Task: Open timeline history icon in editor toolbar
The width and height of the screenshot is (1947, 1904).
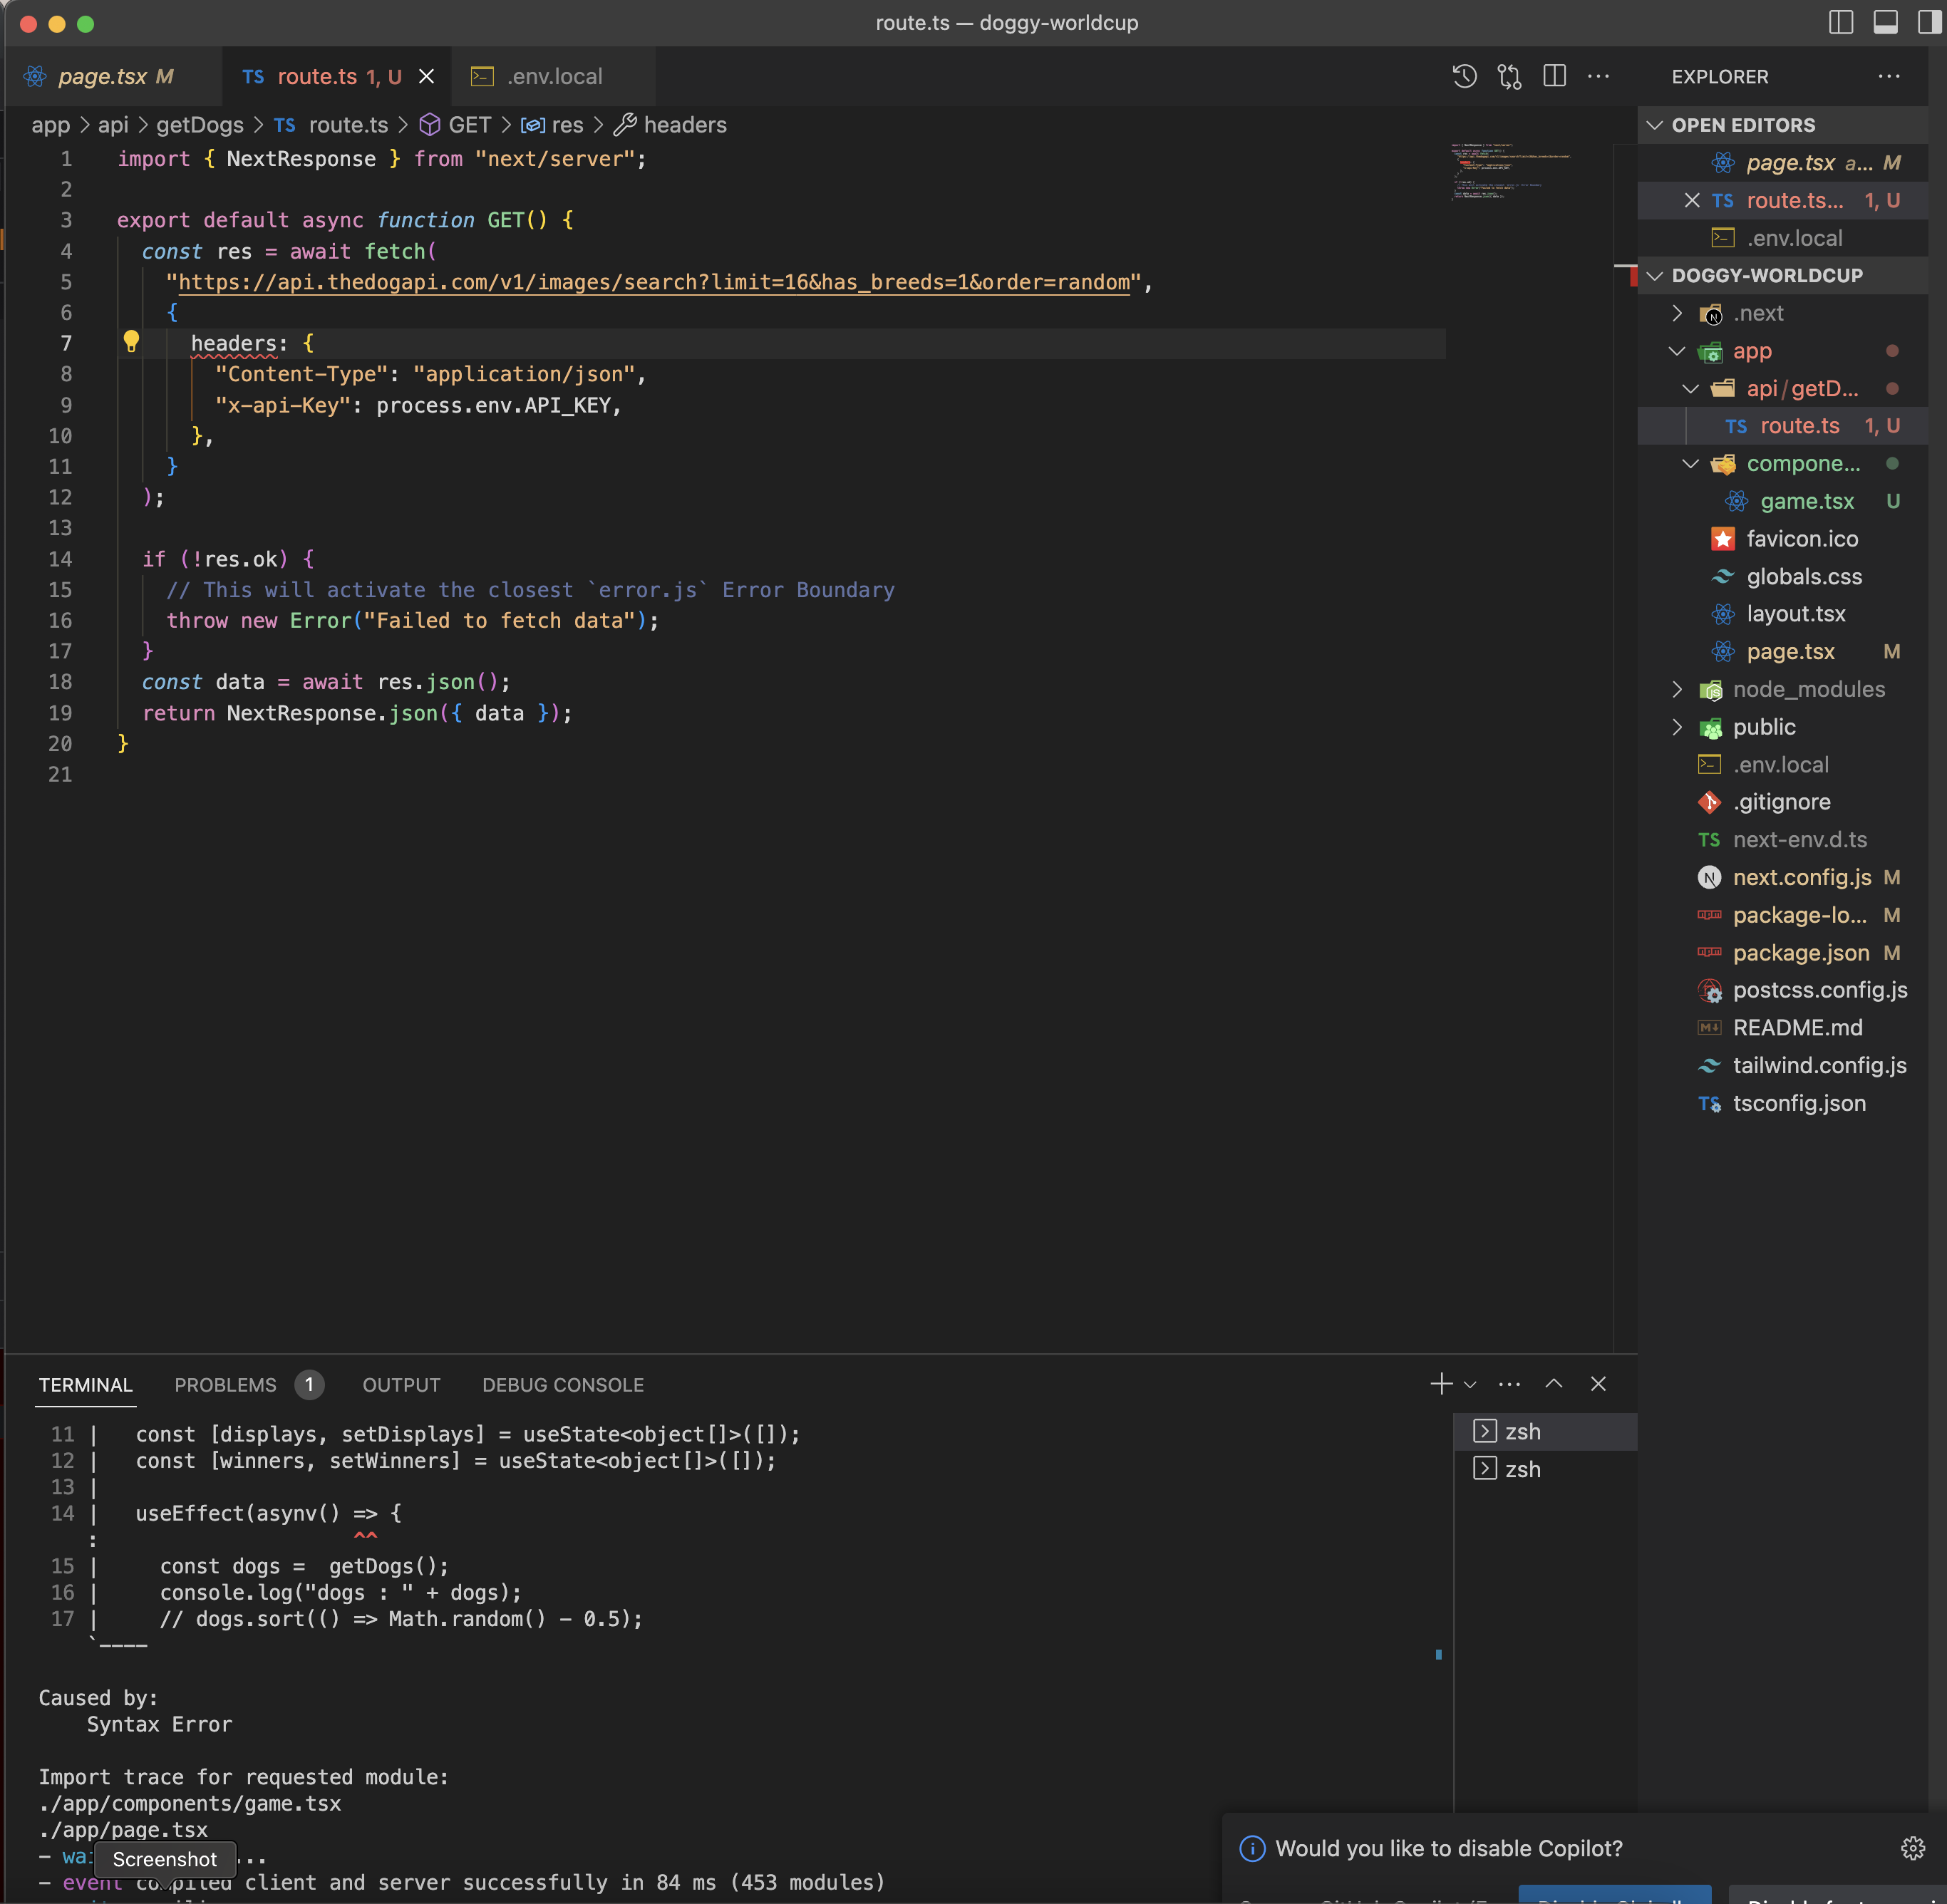Action: (x=1464, y=76)
